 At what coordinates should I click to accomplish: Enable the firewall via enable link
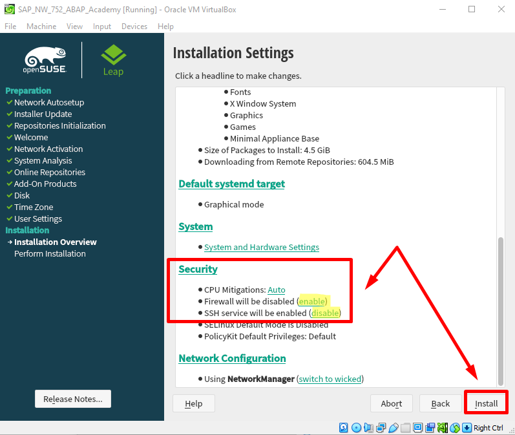click(311, 301)
